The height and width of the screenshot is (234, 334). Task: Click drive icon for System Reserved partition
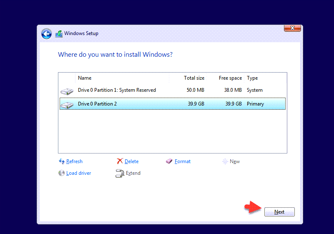tap(66, 91)
